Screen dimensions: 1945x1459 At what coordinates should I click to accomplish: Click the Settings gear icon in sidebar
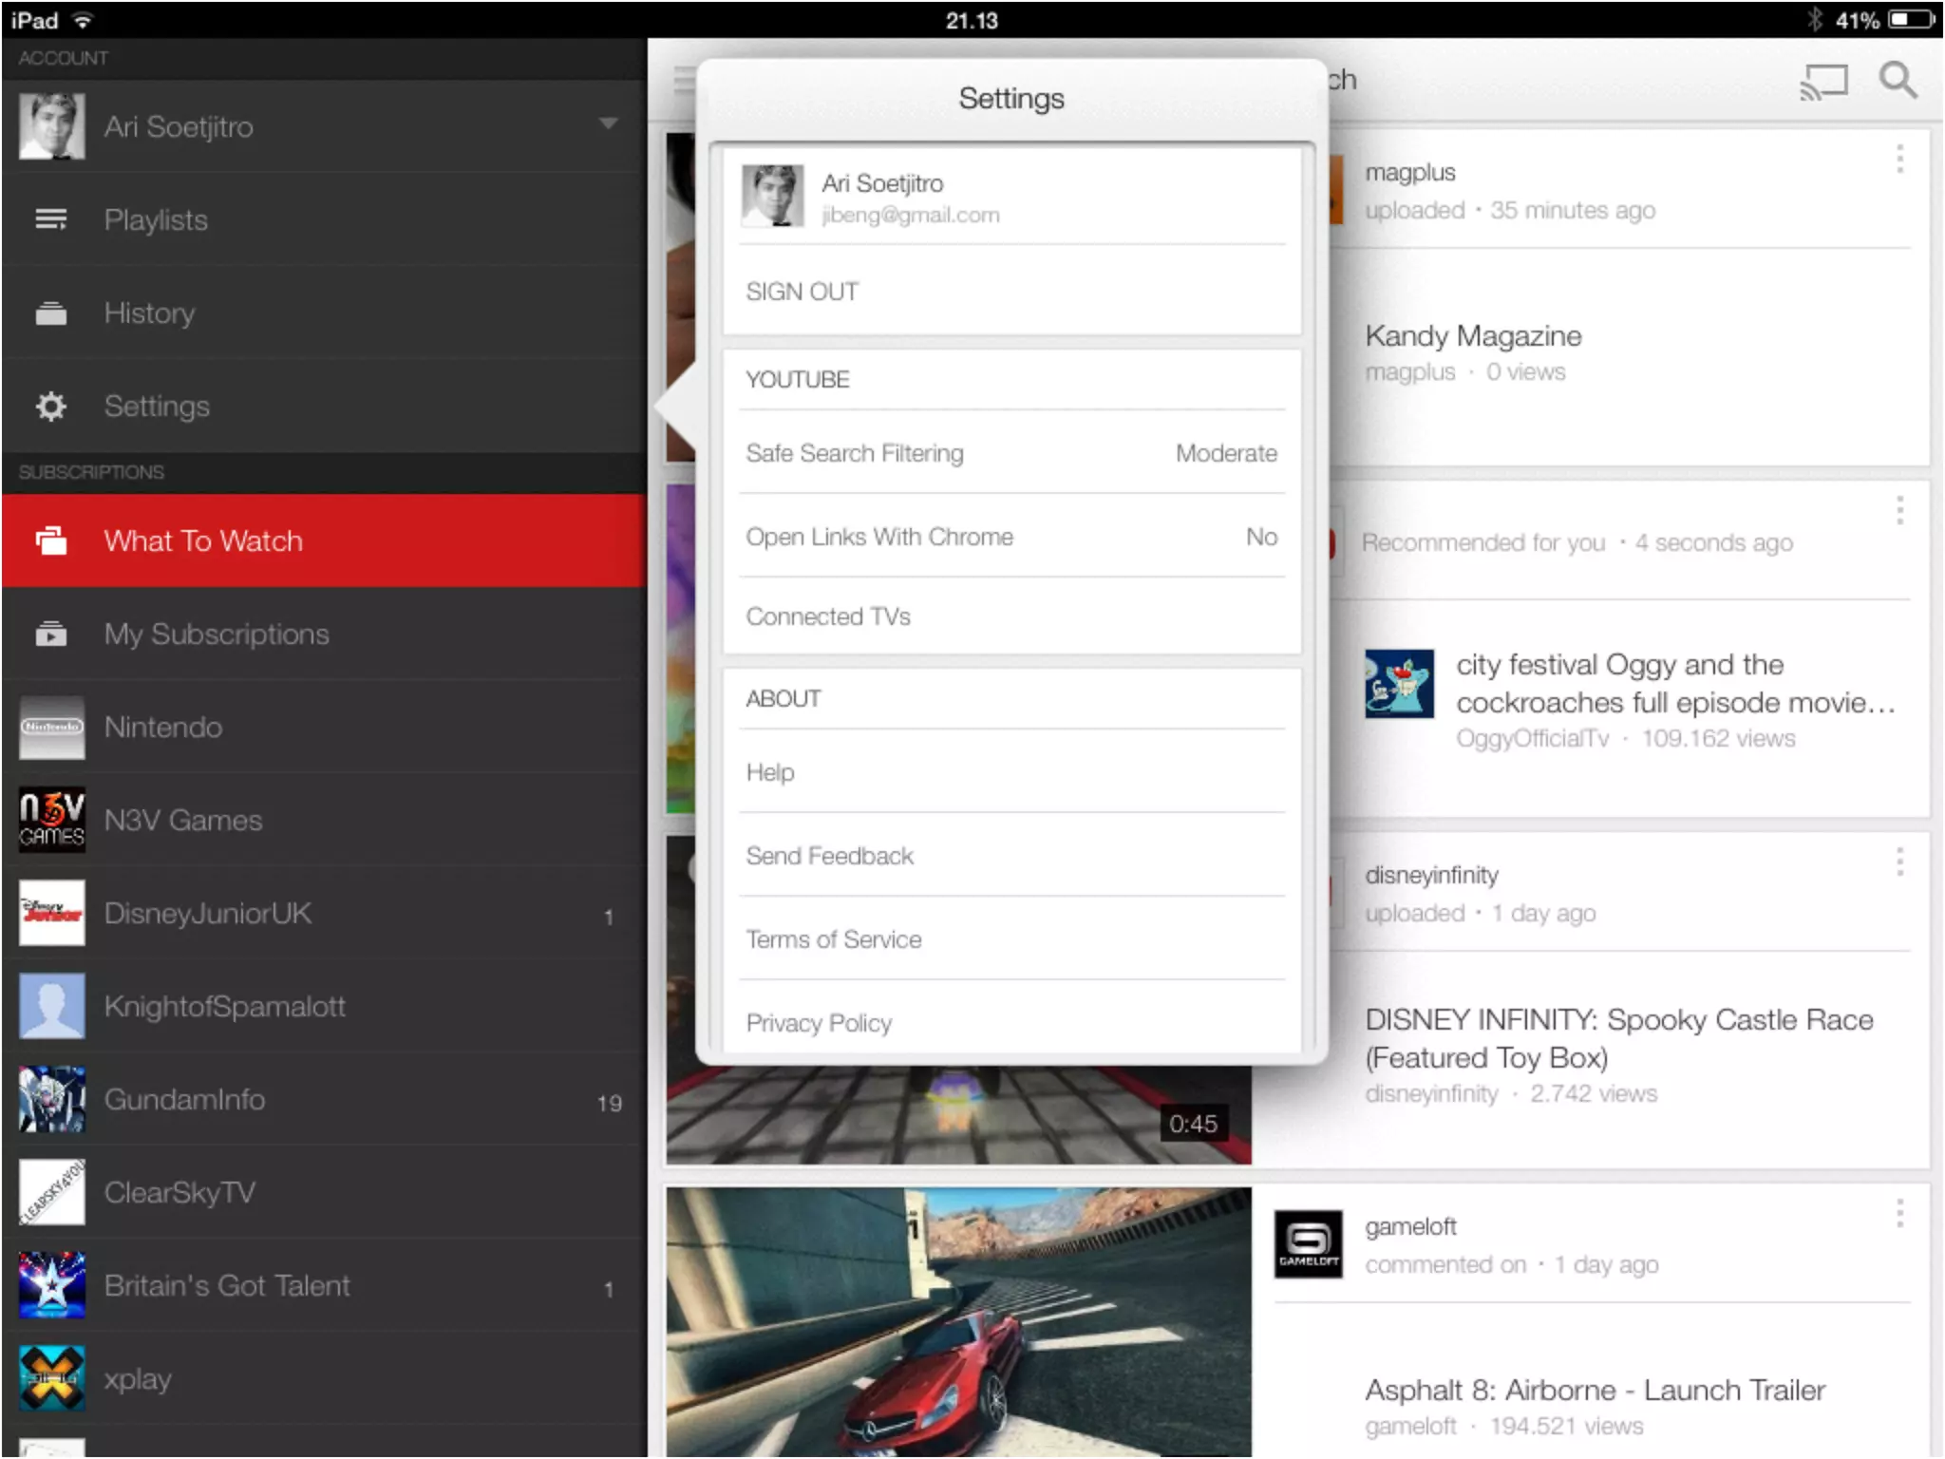point(51,407)
